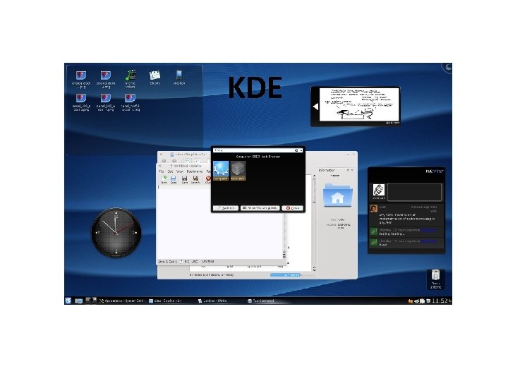Image resolution: width=508 pixels, height=381 pixels.
Task: Toggle the INS insert mode in KWrite status bar
Action: pos(186,262)
